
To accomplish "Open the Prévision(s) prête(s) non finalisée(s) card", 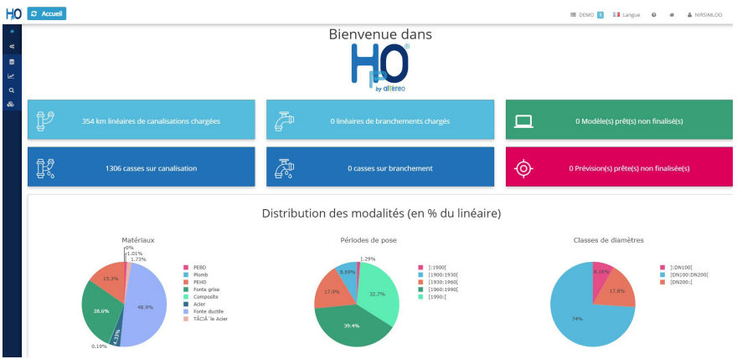I will 619,167.
